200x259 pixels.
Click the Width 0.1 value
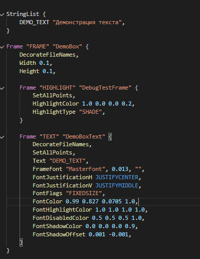tap(44, 63)
